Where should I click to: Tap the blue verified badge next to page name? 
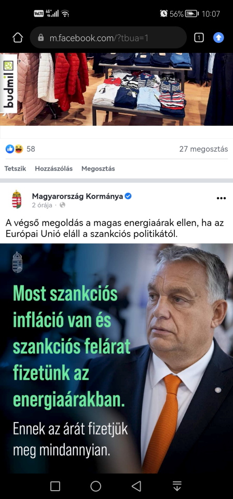coord(128,196)
